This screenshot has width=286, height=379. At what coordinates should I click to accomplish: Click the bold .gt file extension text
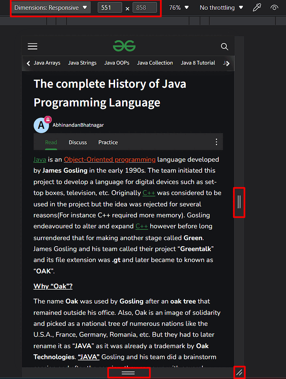116,260
